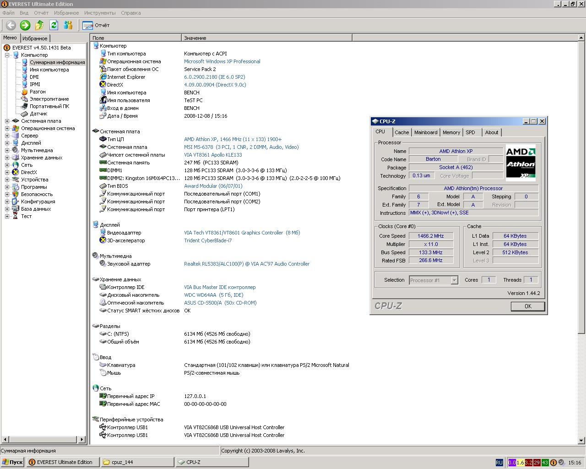The image size is (586, 469).
Task: Collapse the Компьютер tree node
Action: coord(7,55)
